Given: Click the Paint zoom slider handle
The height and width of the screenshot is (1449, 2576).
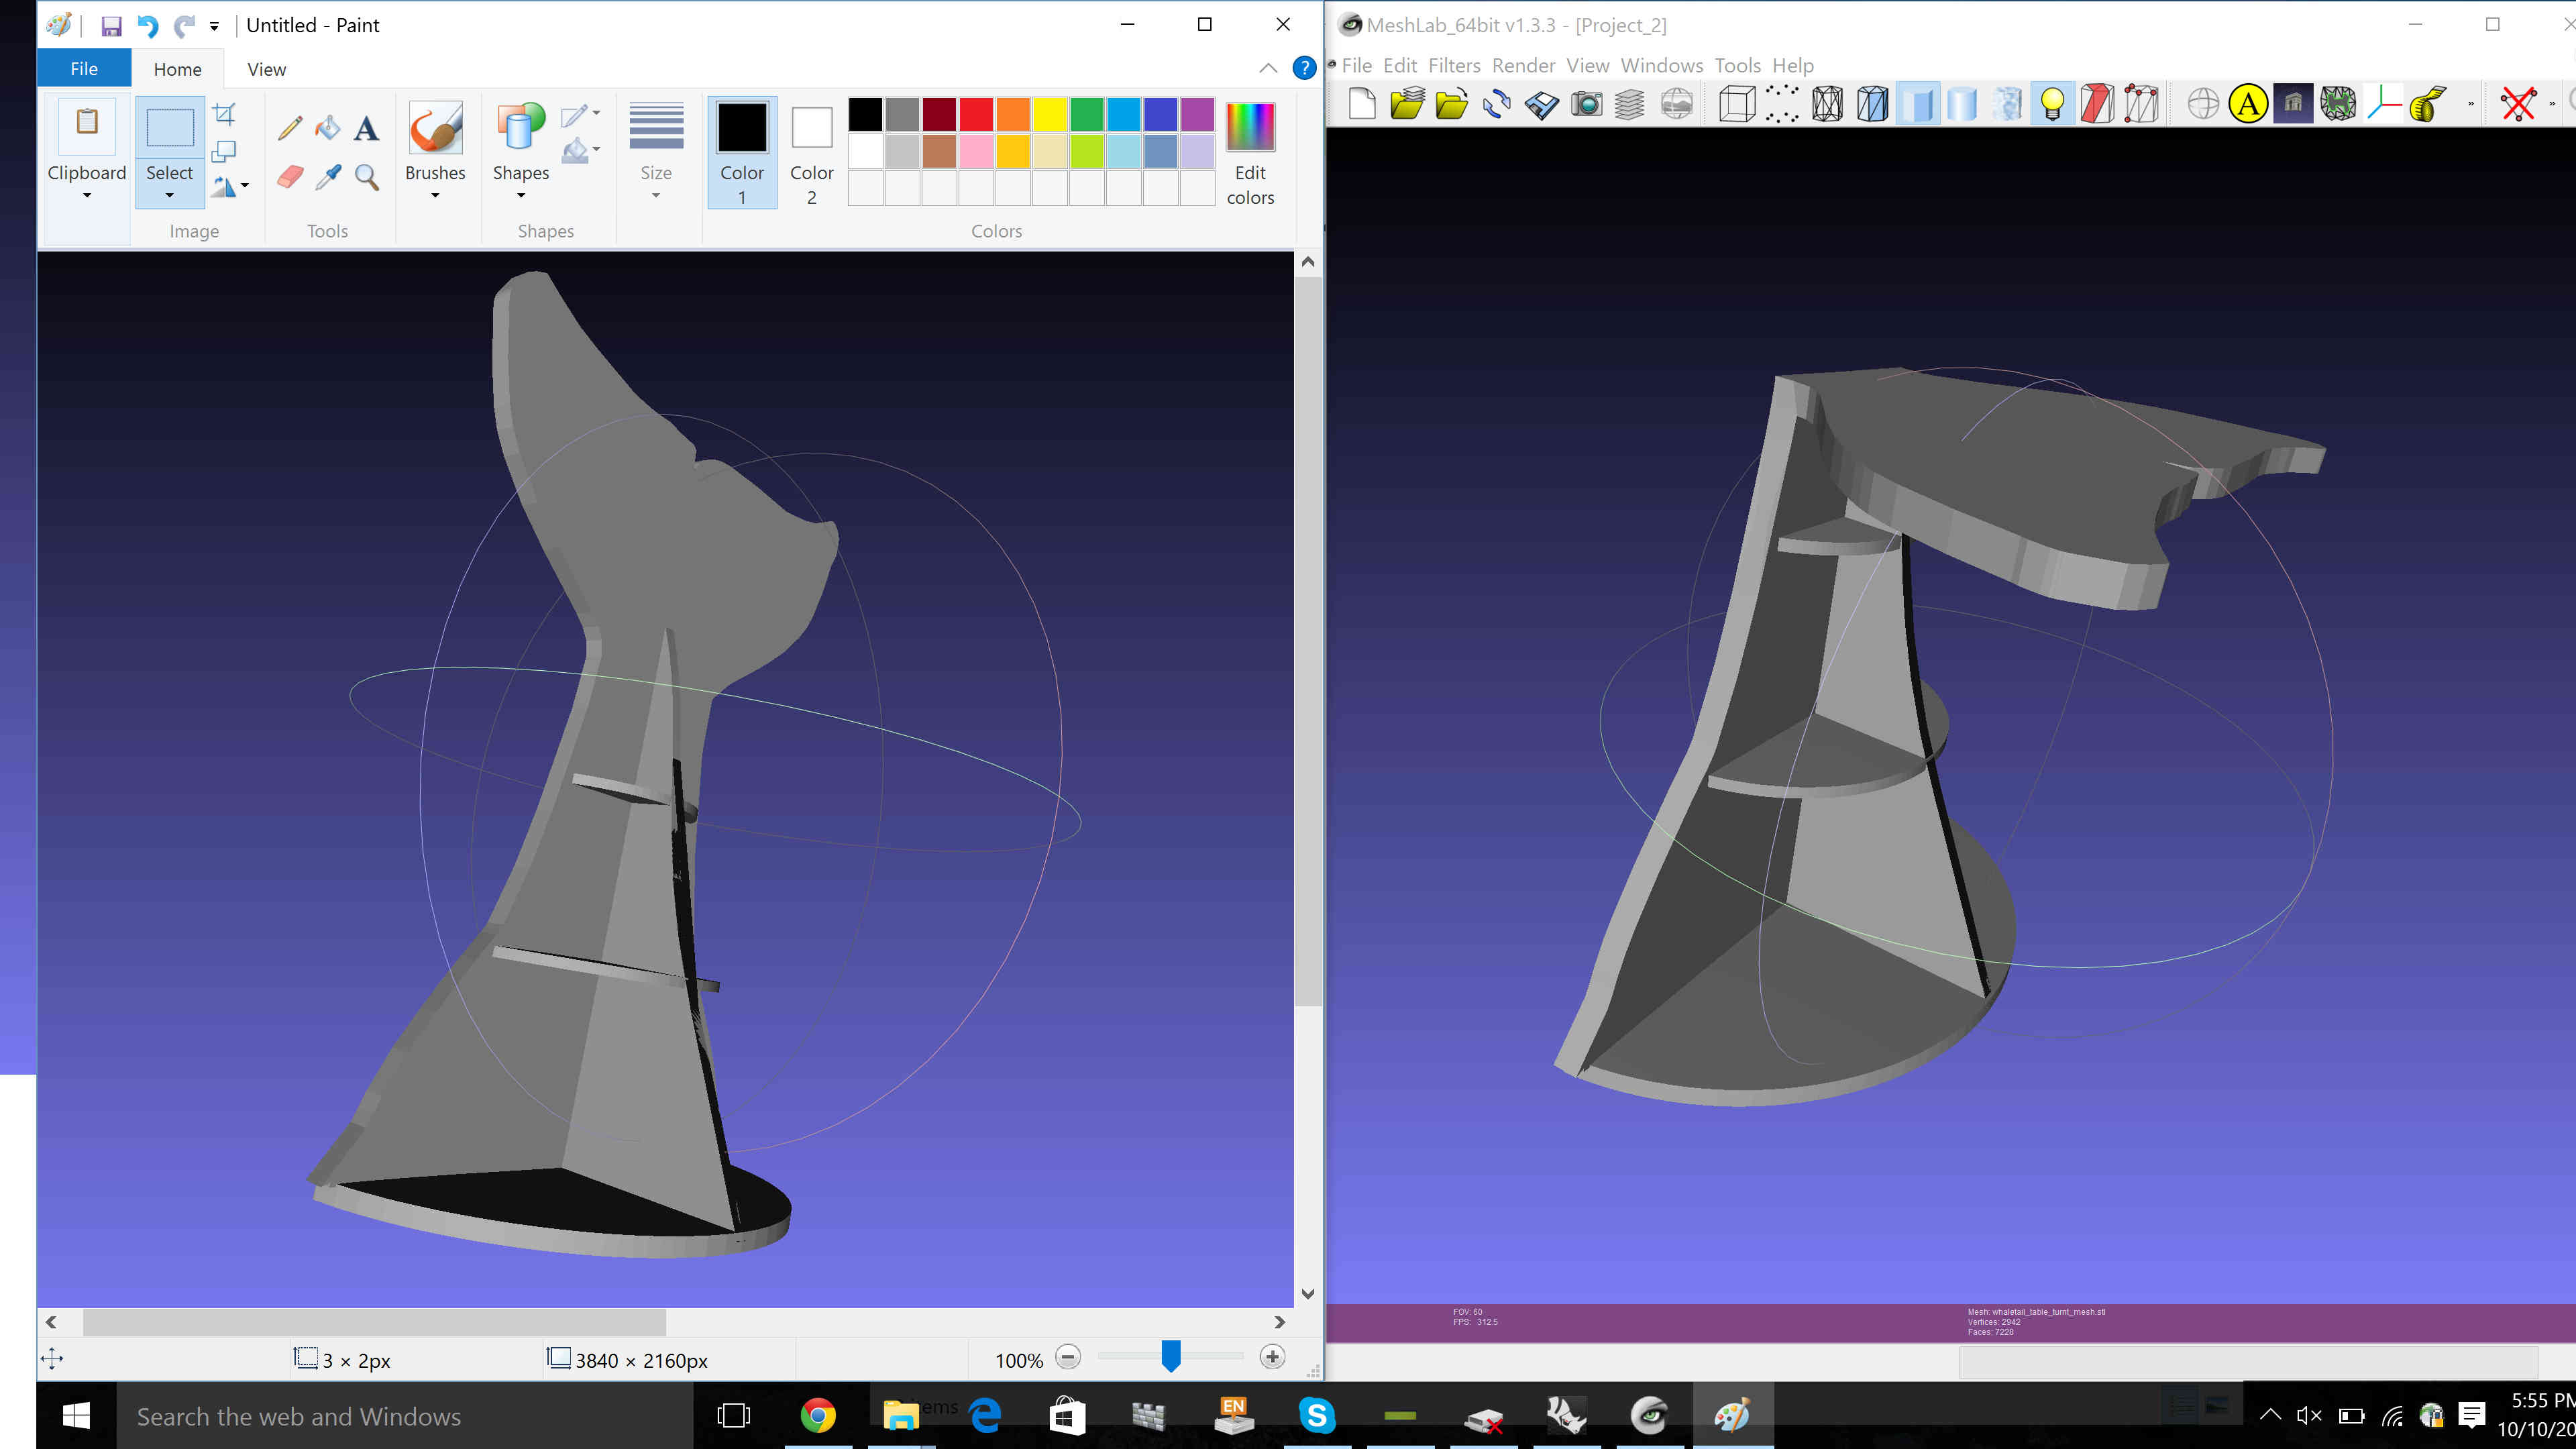Looking at the screenshot, I should pyautogui.click(x=1171, y=1357).
